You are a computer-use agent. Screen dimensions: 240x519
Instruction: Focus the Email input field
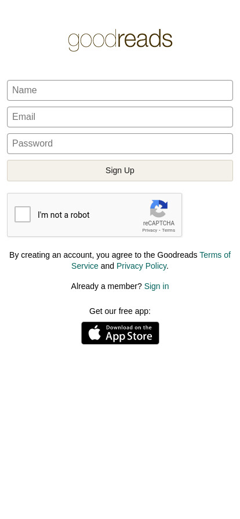coord(120,117)
